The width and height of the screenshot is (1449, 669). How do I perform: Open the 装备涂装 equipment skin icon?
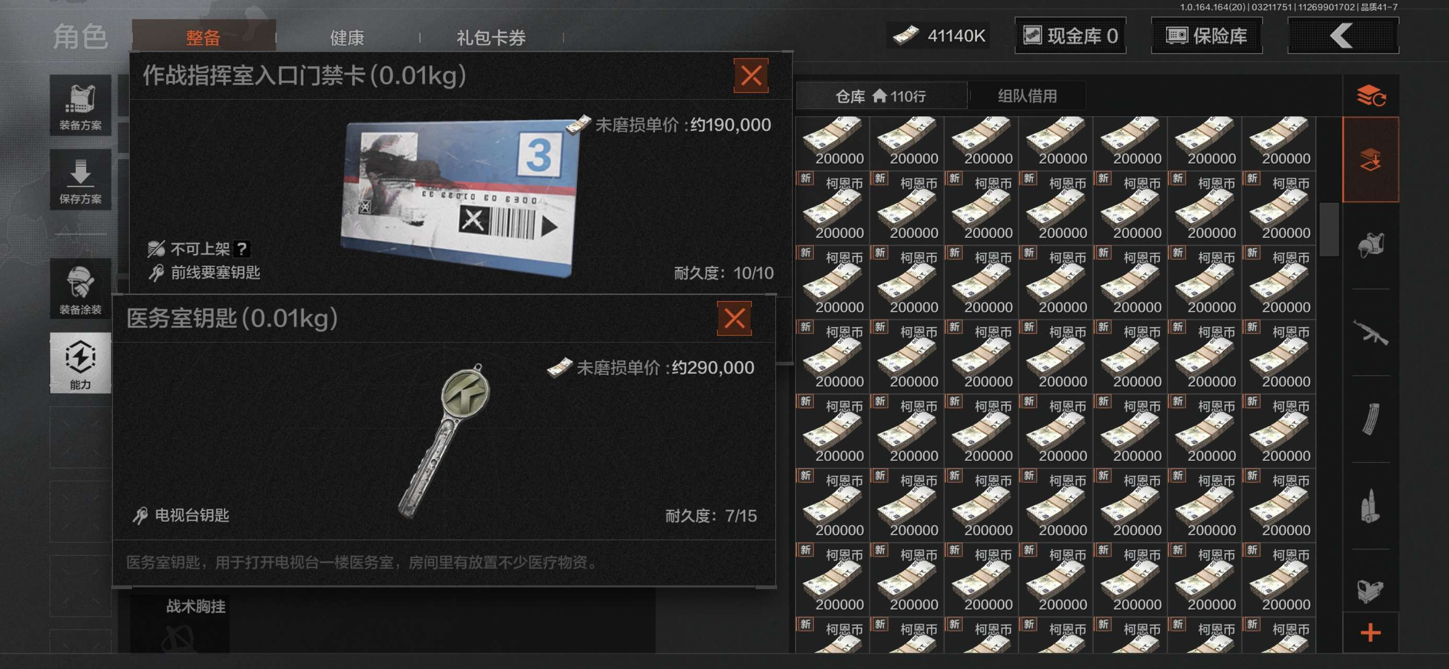80,289
